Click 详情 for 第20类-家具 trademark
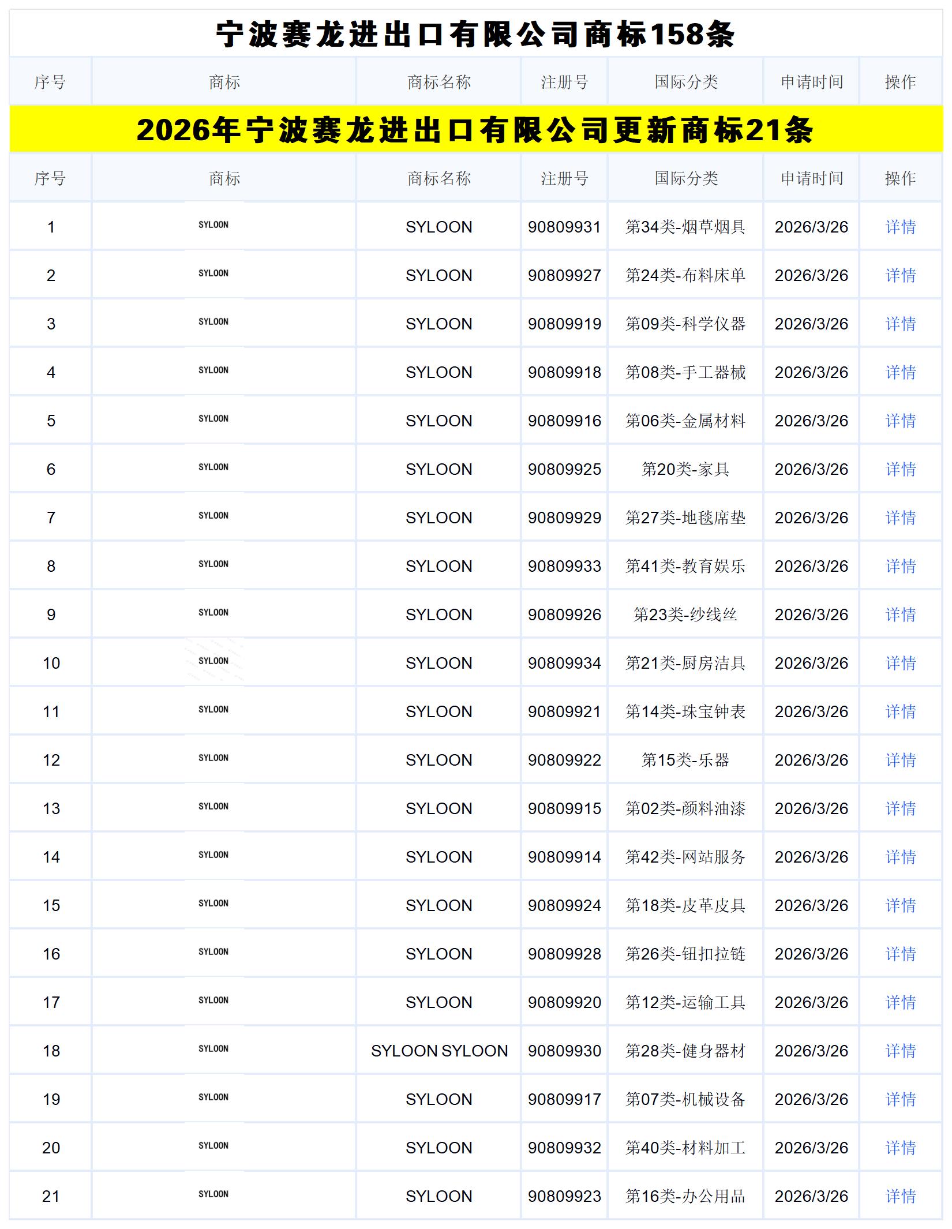 click(x=900, y=469)
